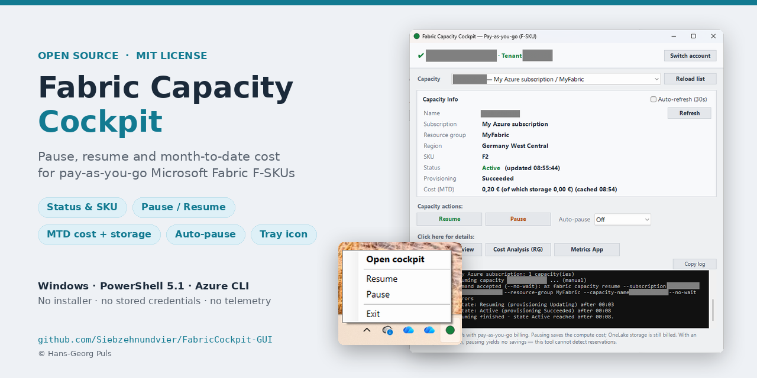Click the tray icon with blue info badge

pyautogui.click(x=388, y=330)
